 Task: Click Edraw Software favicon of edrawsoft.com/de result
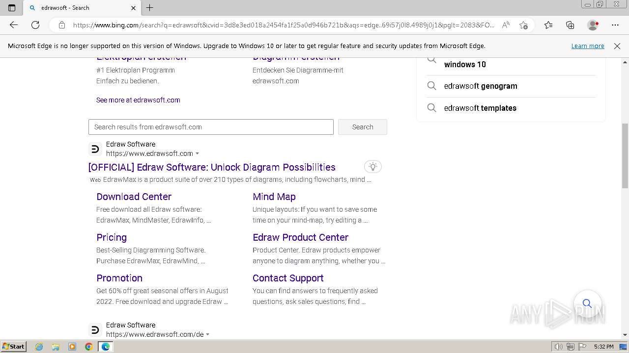95,329
